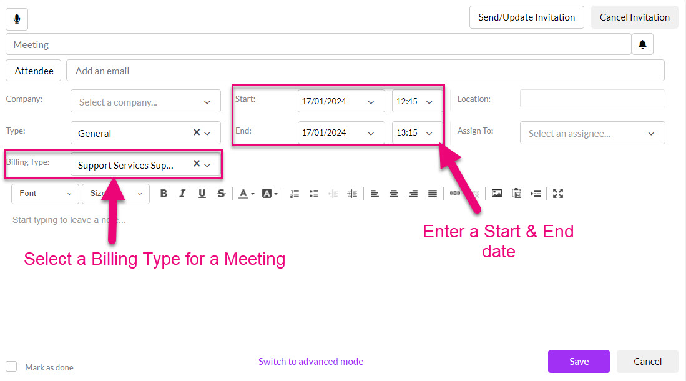Tick the Mark as done checkbox
The width and height of the screenshot is (686, 381).
[11, 367]
